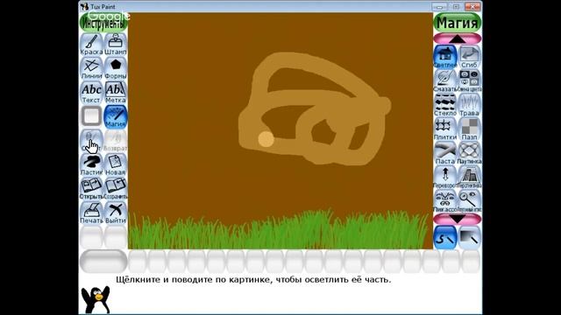This screenshot has height=315, width=561.
Task: Choose the Линии lines tool
Action: tap(91, 68)
